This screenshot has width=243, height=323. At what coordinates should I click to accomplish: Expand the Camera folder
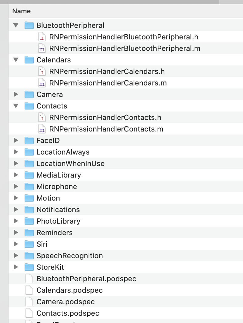[16, 94]
